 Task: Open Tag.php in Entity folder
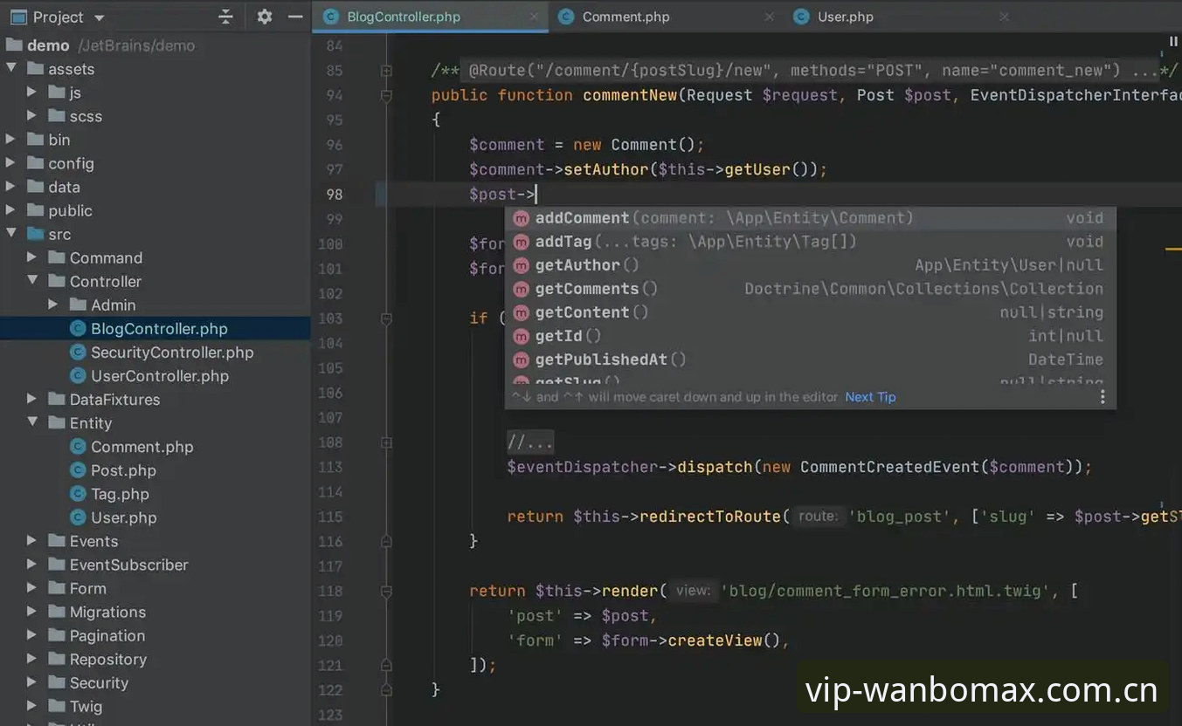pyautogui.click(x=120, y=493)
